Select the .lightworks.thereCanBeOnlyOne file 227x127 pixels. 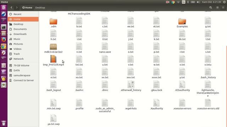point(208,89)
